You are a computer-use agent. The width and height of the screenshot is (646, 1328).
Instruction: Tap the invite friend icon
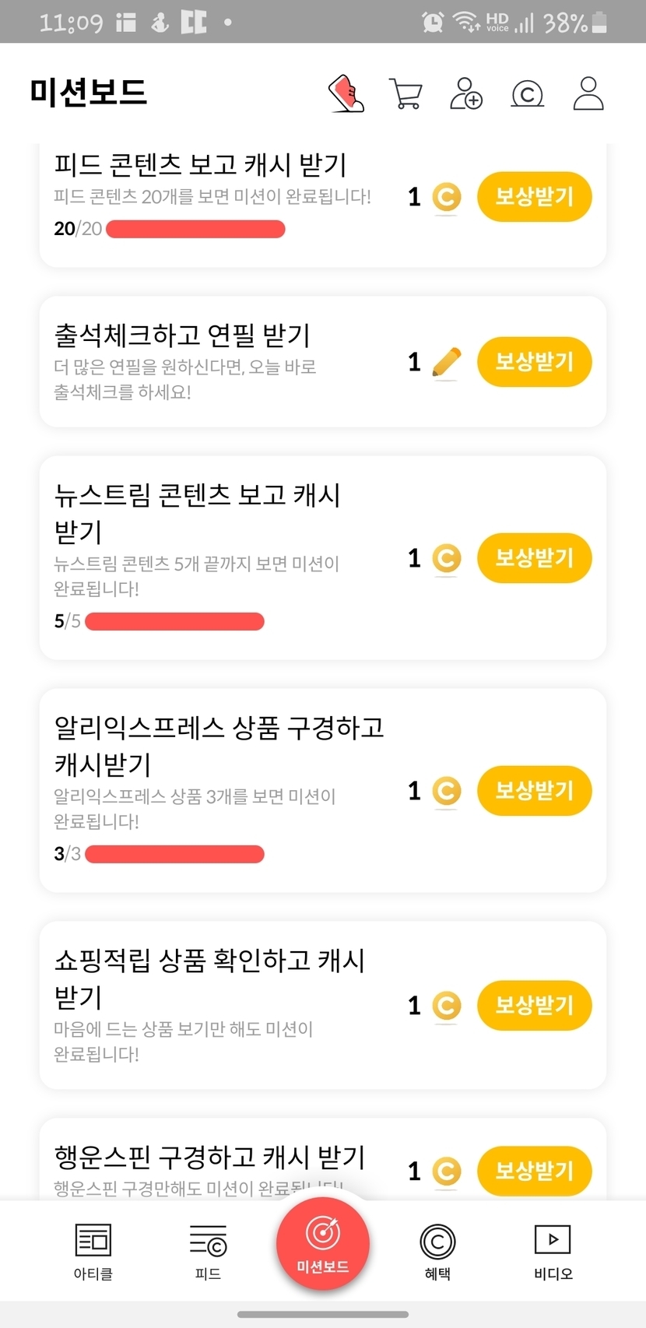tap(466, 93)
